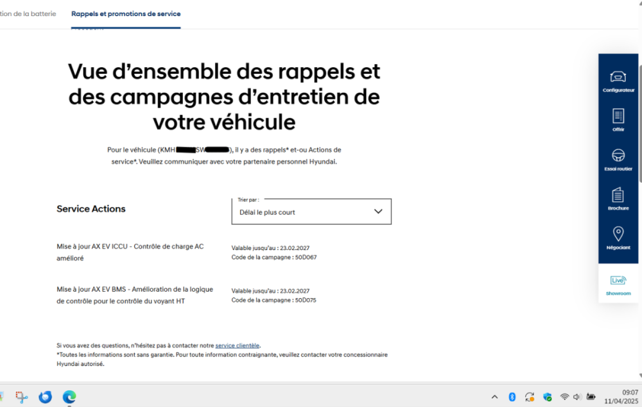
Task: Click the Bluetooth icon in system tray
Action: pyautogui.click(x=512, y=397)
